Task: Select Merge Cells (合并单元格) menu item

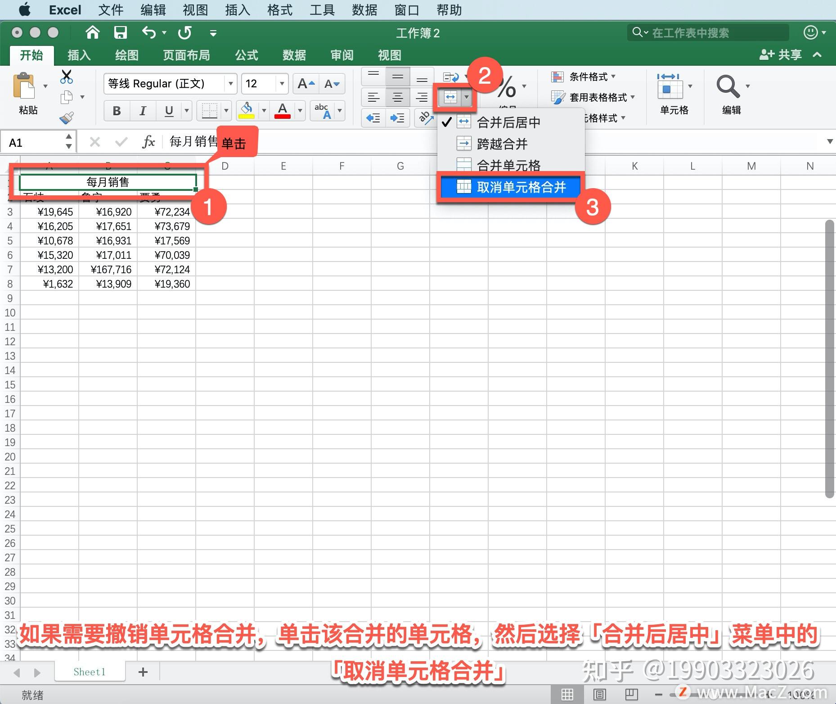Action: 511,165
